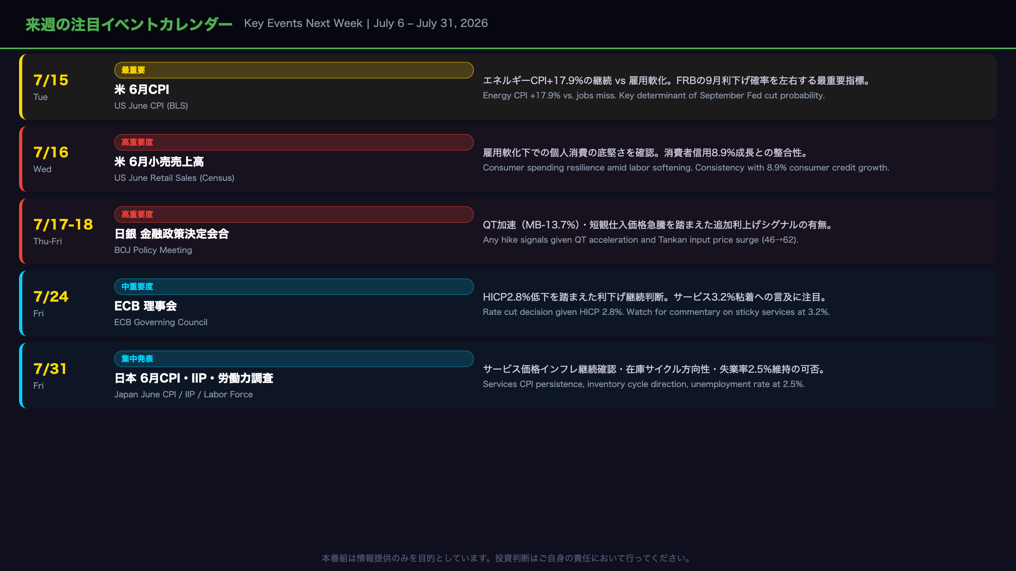Viewport: 1016px width, 571px height.
Task: Click the title 来週の注目イベントカレンダー
Action: [129, 24]
